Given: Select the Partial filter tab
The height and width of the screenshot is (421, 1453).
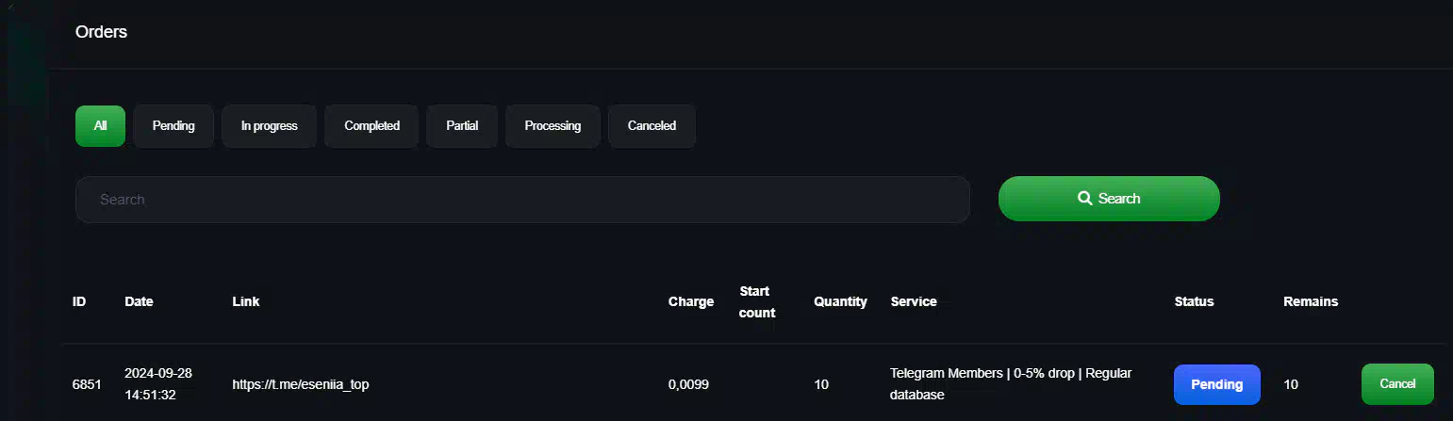Looking at the screenshot, I should click(x=462, y=126).
